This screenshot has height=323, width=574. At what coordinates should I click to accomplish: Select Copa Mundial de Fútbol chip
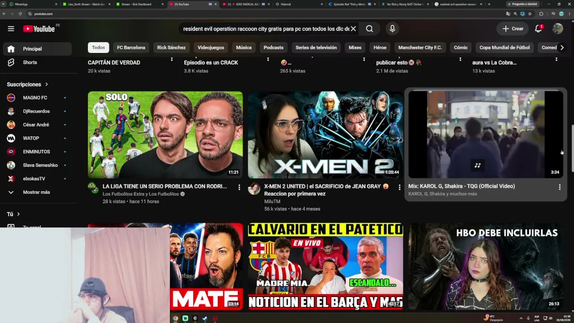pos(504,48)
